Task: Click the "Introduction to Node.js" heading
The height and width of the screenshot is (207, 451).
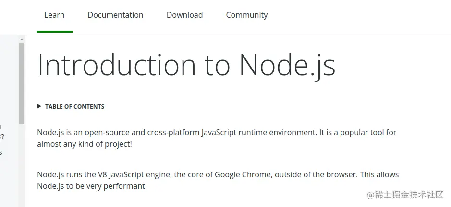Action: pos(186,65)
